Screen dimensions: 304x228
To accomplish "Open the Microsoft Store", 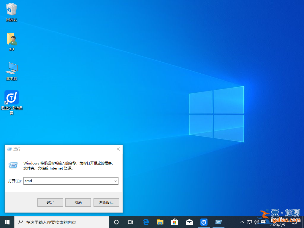I will pos(175,222).
